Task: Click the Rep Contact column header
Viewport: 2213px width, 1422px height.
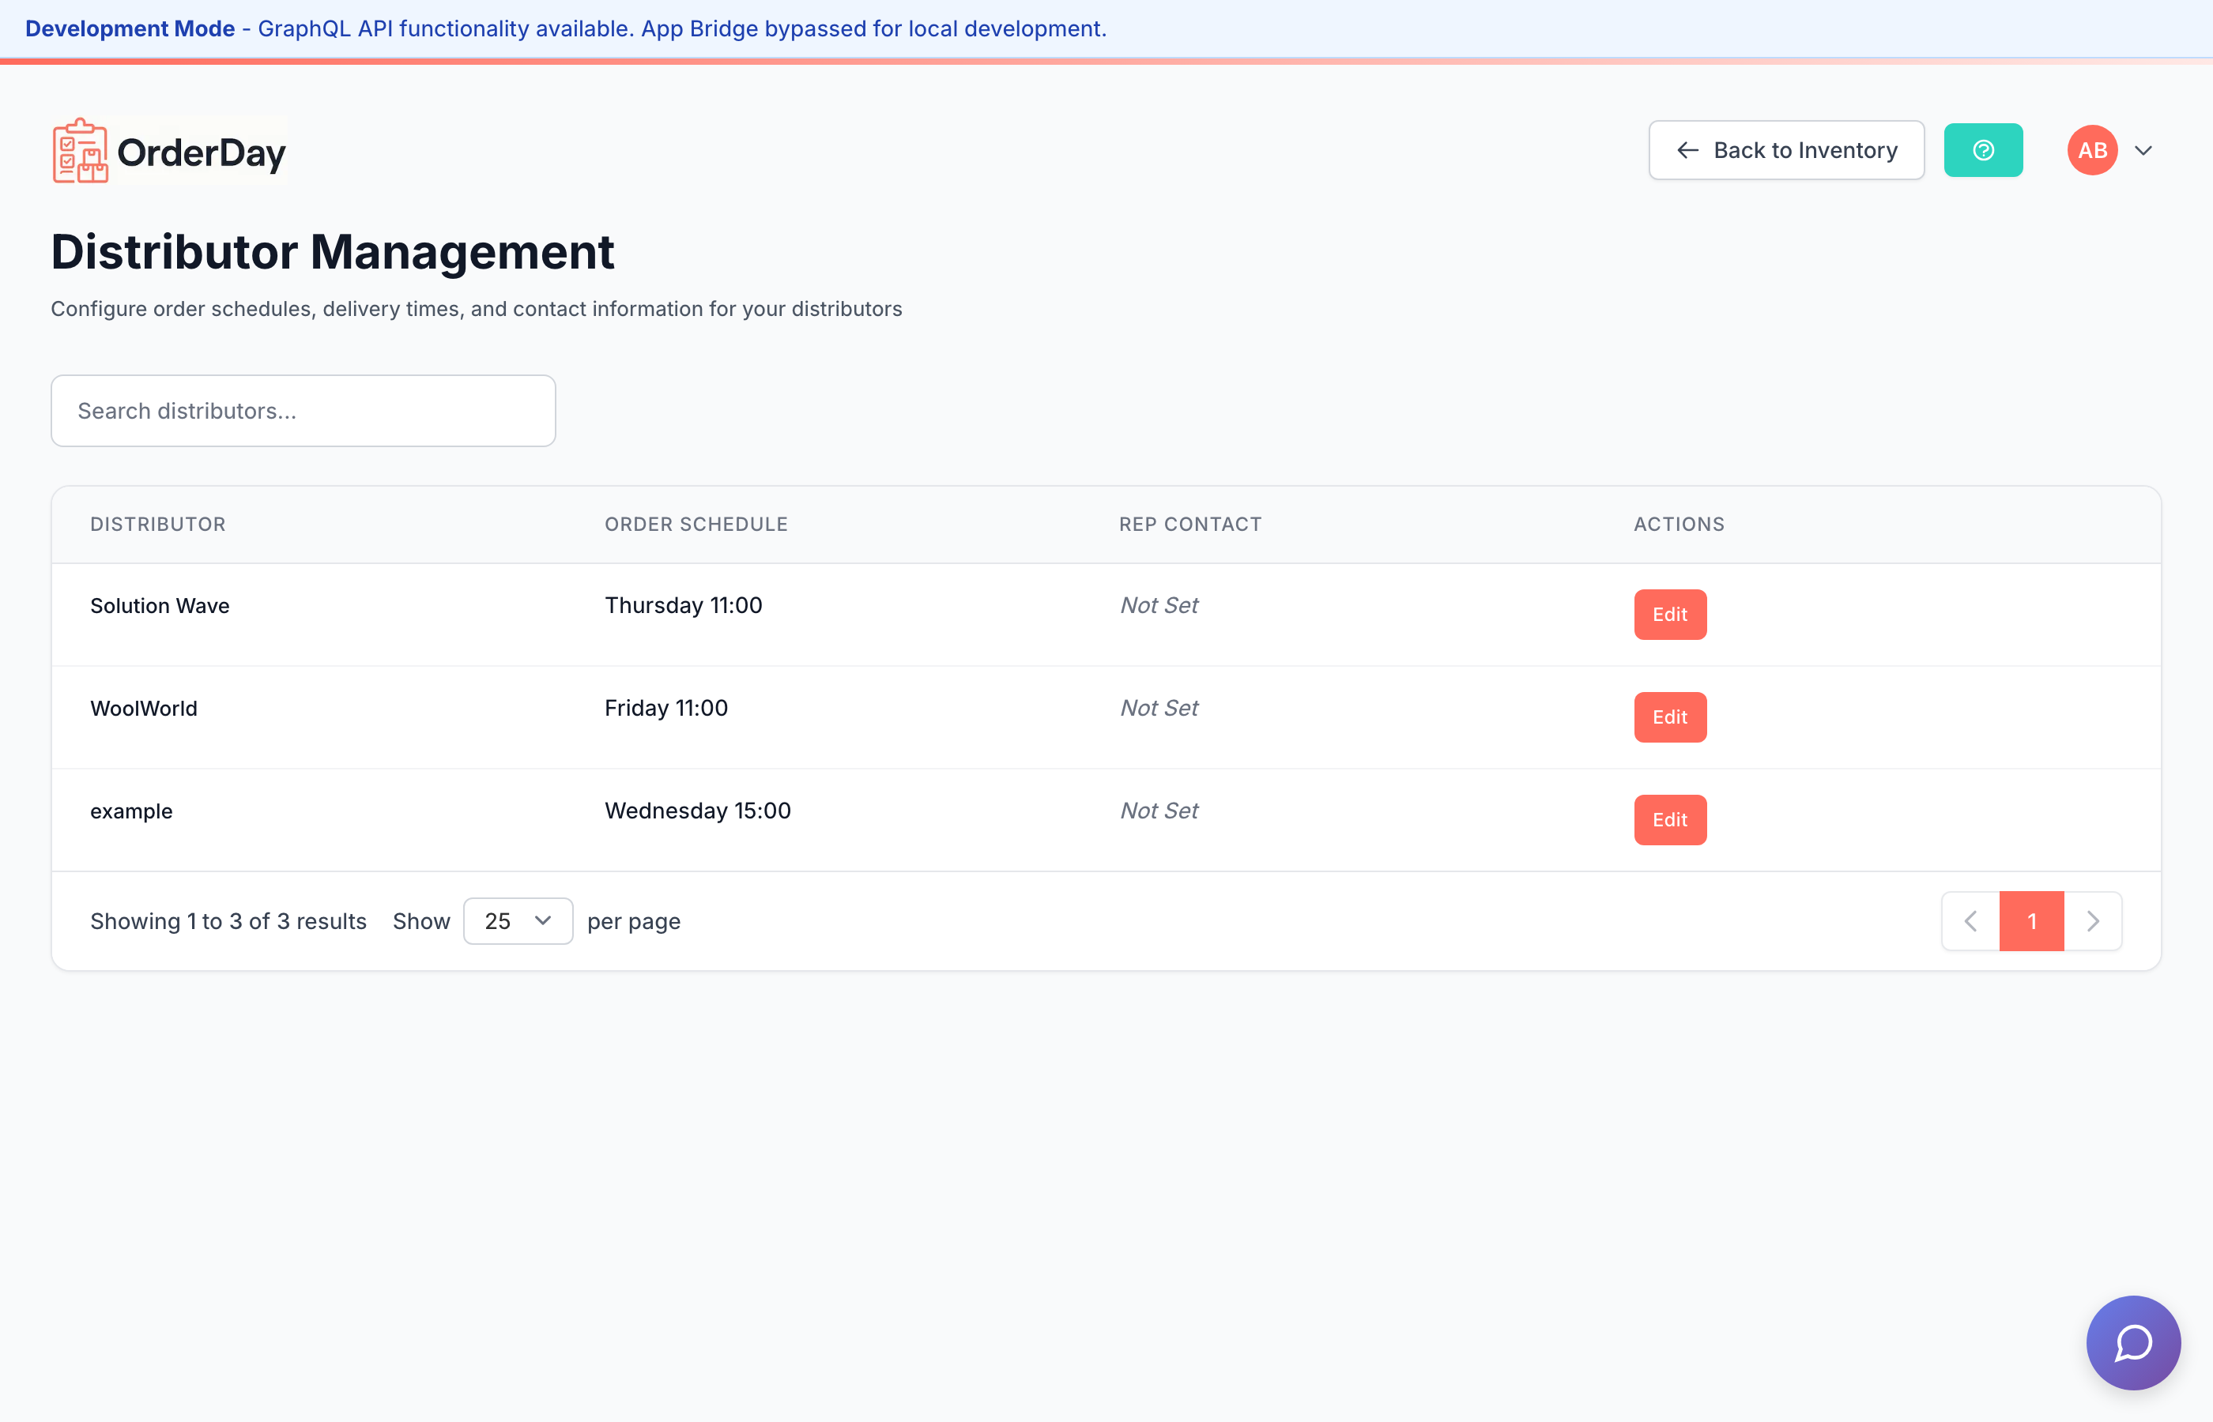Action: (x=1189, y=525)
